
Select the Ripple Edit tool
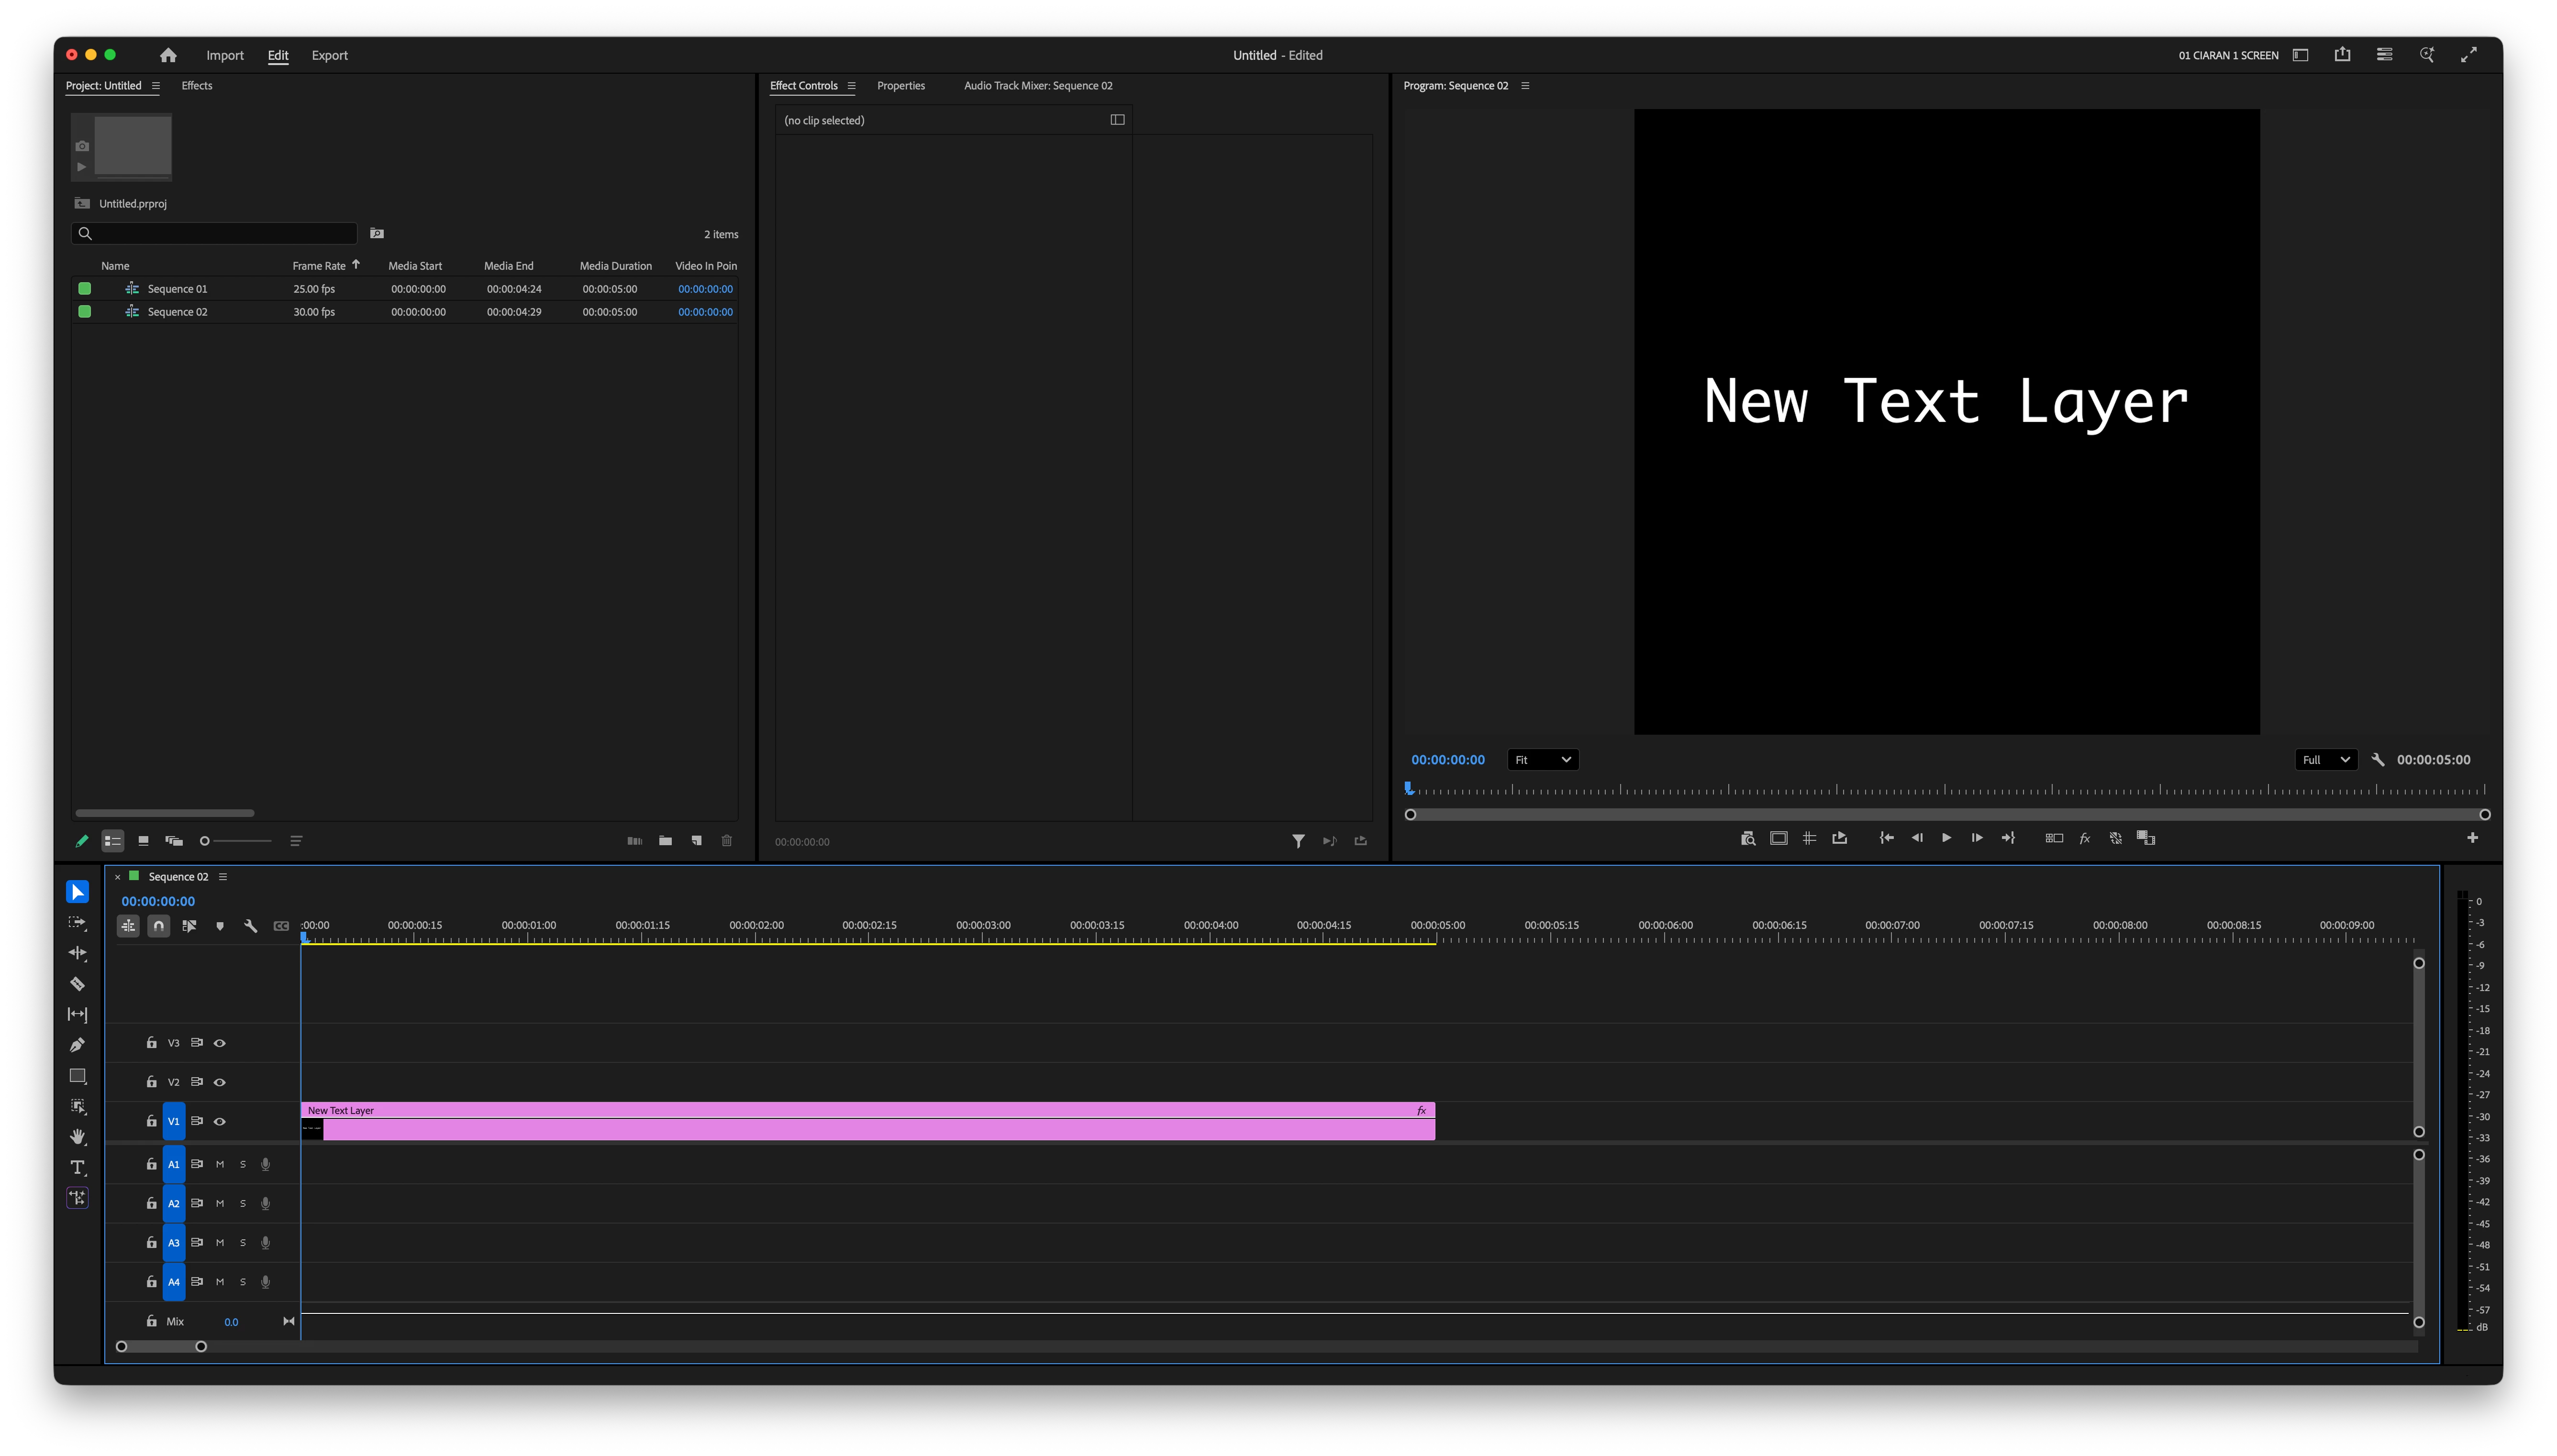click(77, 953)
